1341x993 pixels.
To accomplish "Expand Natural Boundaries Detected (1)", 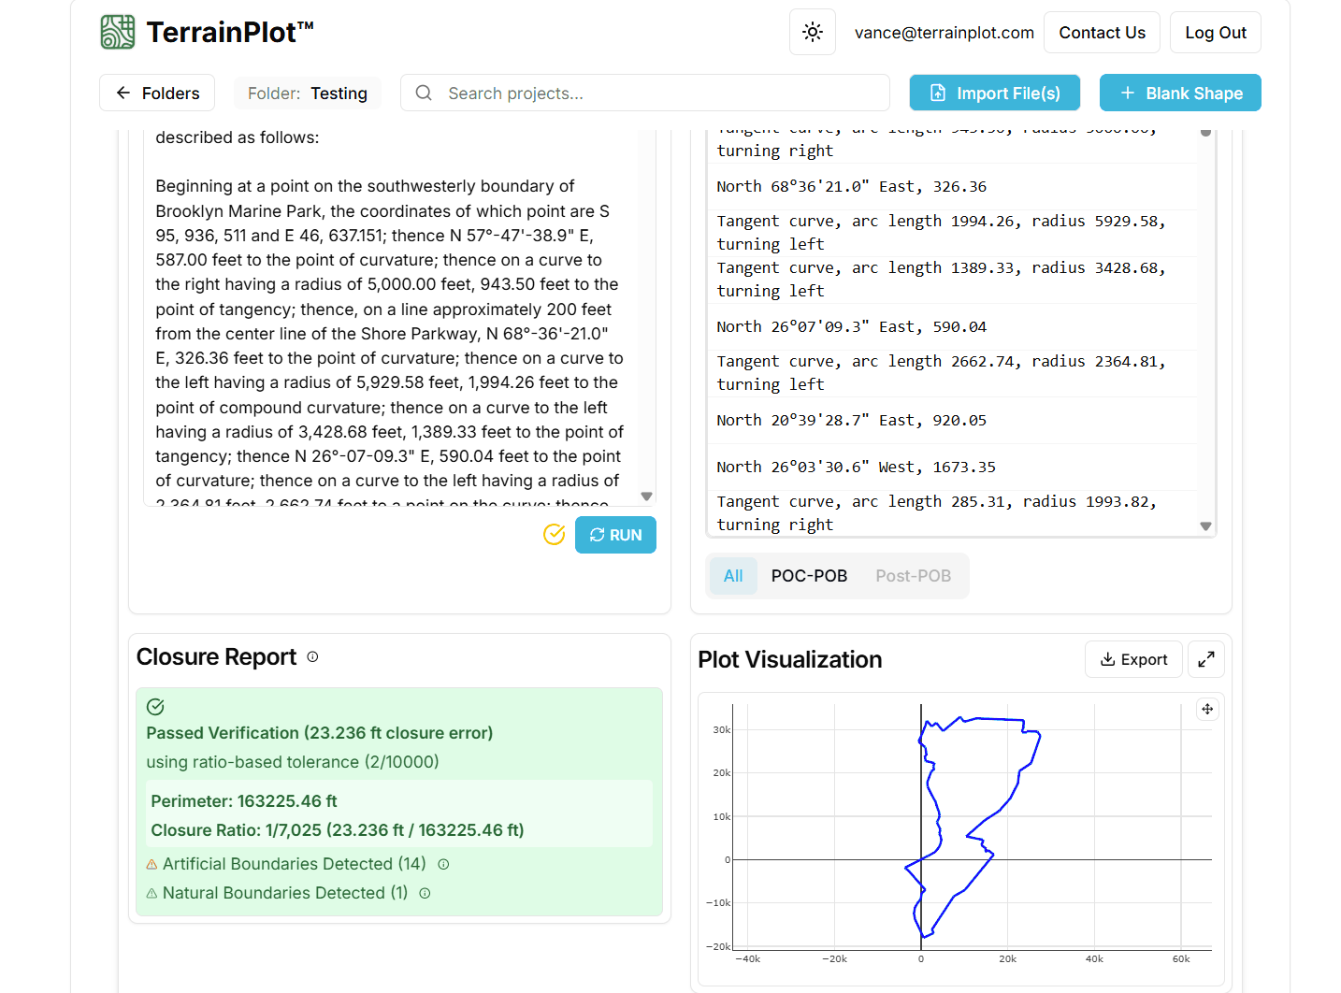I will click(284, 893).
